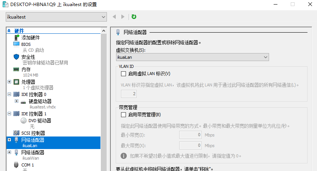317x171 pixels.
Task: Select the Security tree item
Action: point(28,57)
